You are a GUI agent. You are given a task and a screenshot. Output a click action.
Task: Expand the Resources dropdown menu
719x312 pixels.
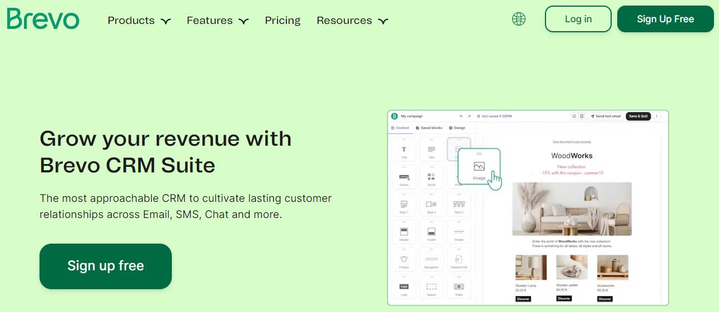click(353, 21)
